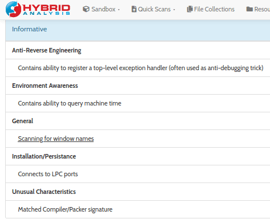Click the Quick Scans file icon
This screenshot has width=270, height=223.
(x=134, y=9)
